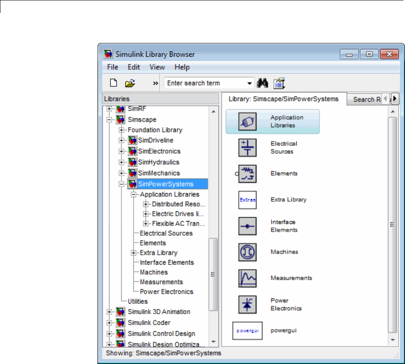The width and height of the screenshot is (405, 364).
Task: Select the powergui block icon
Action: (248, 331)
